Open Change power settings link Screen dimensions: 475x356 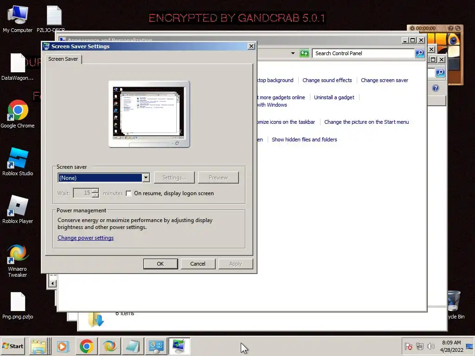(86, 238)
